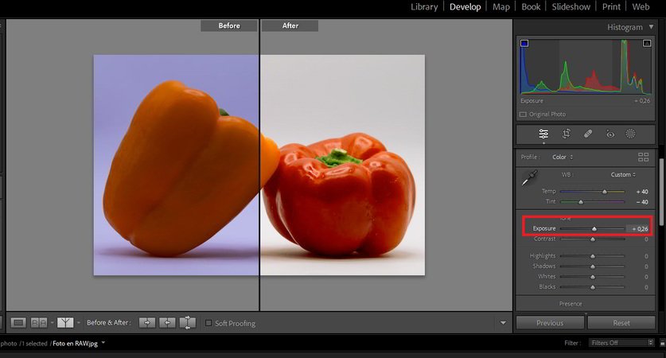This screenshot has height=358, width=666.
Task: Click the Whites slider handle
Action: pos(593,277)
